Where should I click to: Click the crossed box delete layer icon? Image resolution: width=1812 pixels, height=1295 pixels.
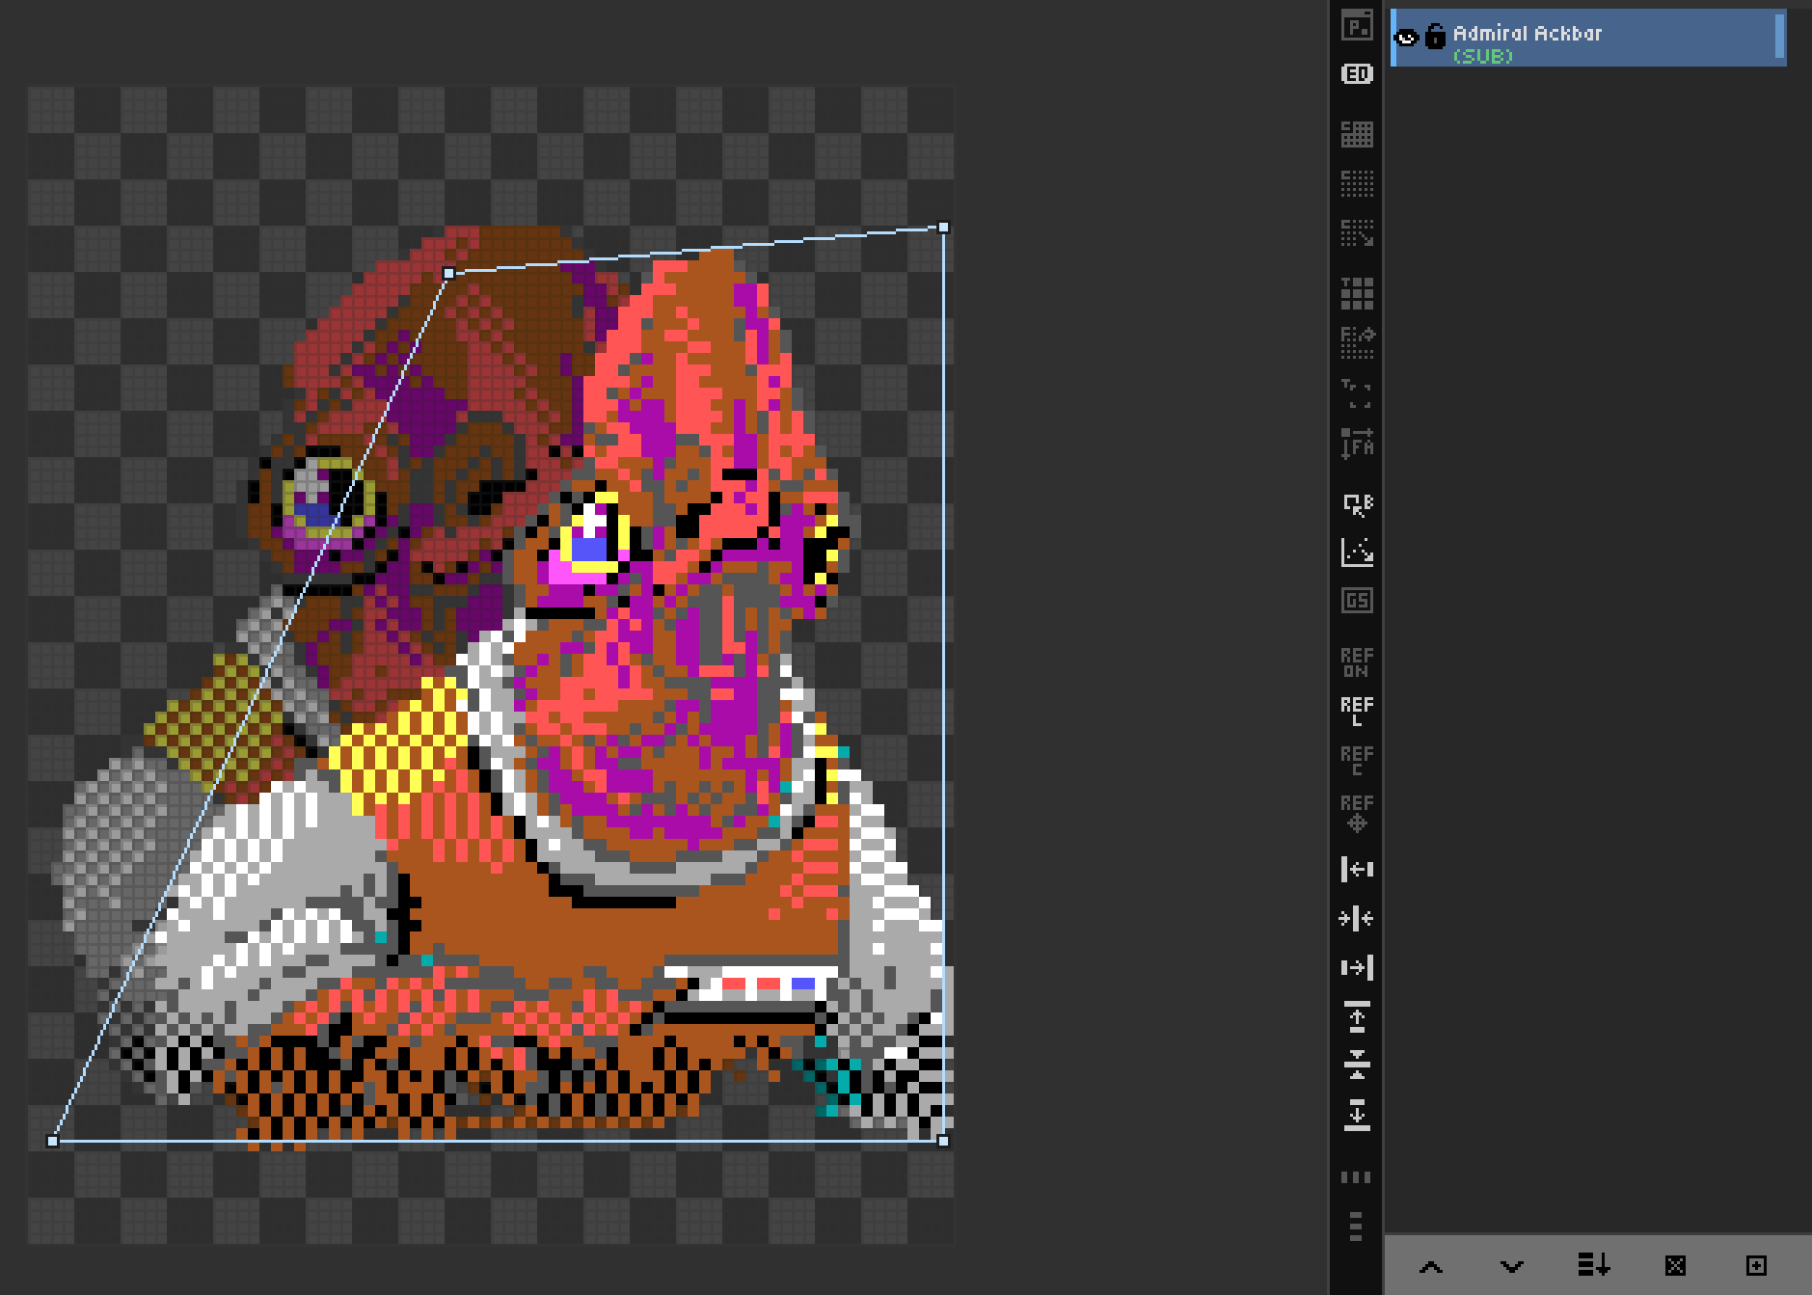pos(1675,1265)
